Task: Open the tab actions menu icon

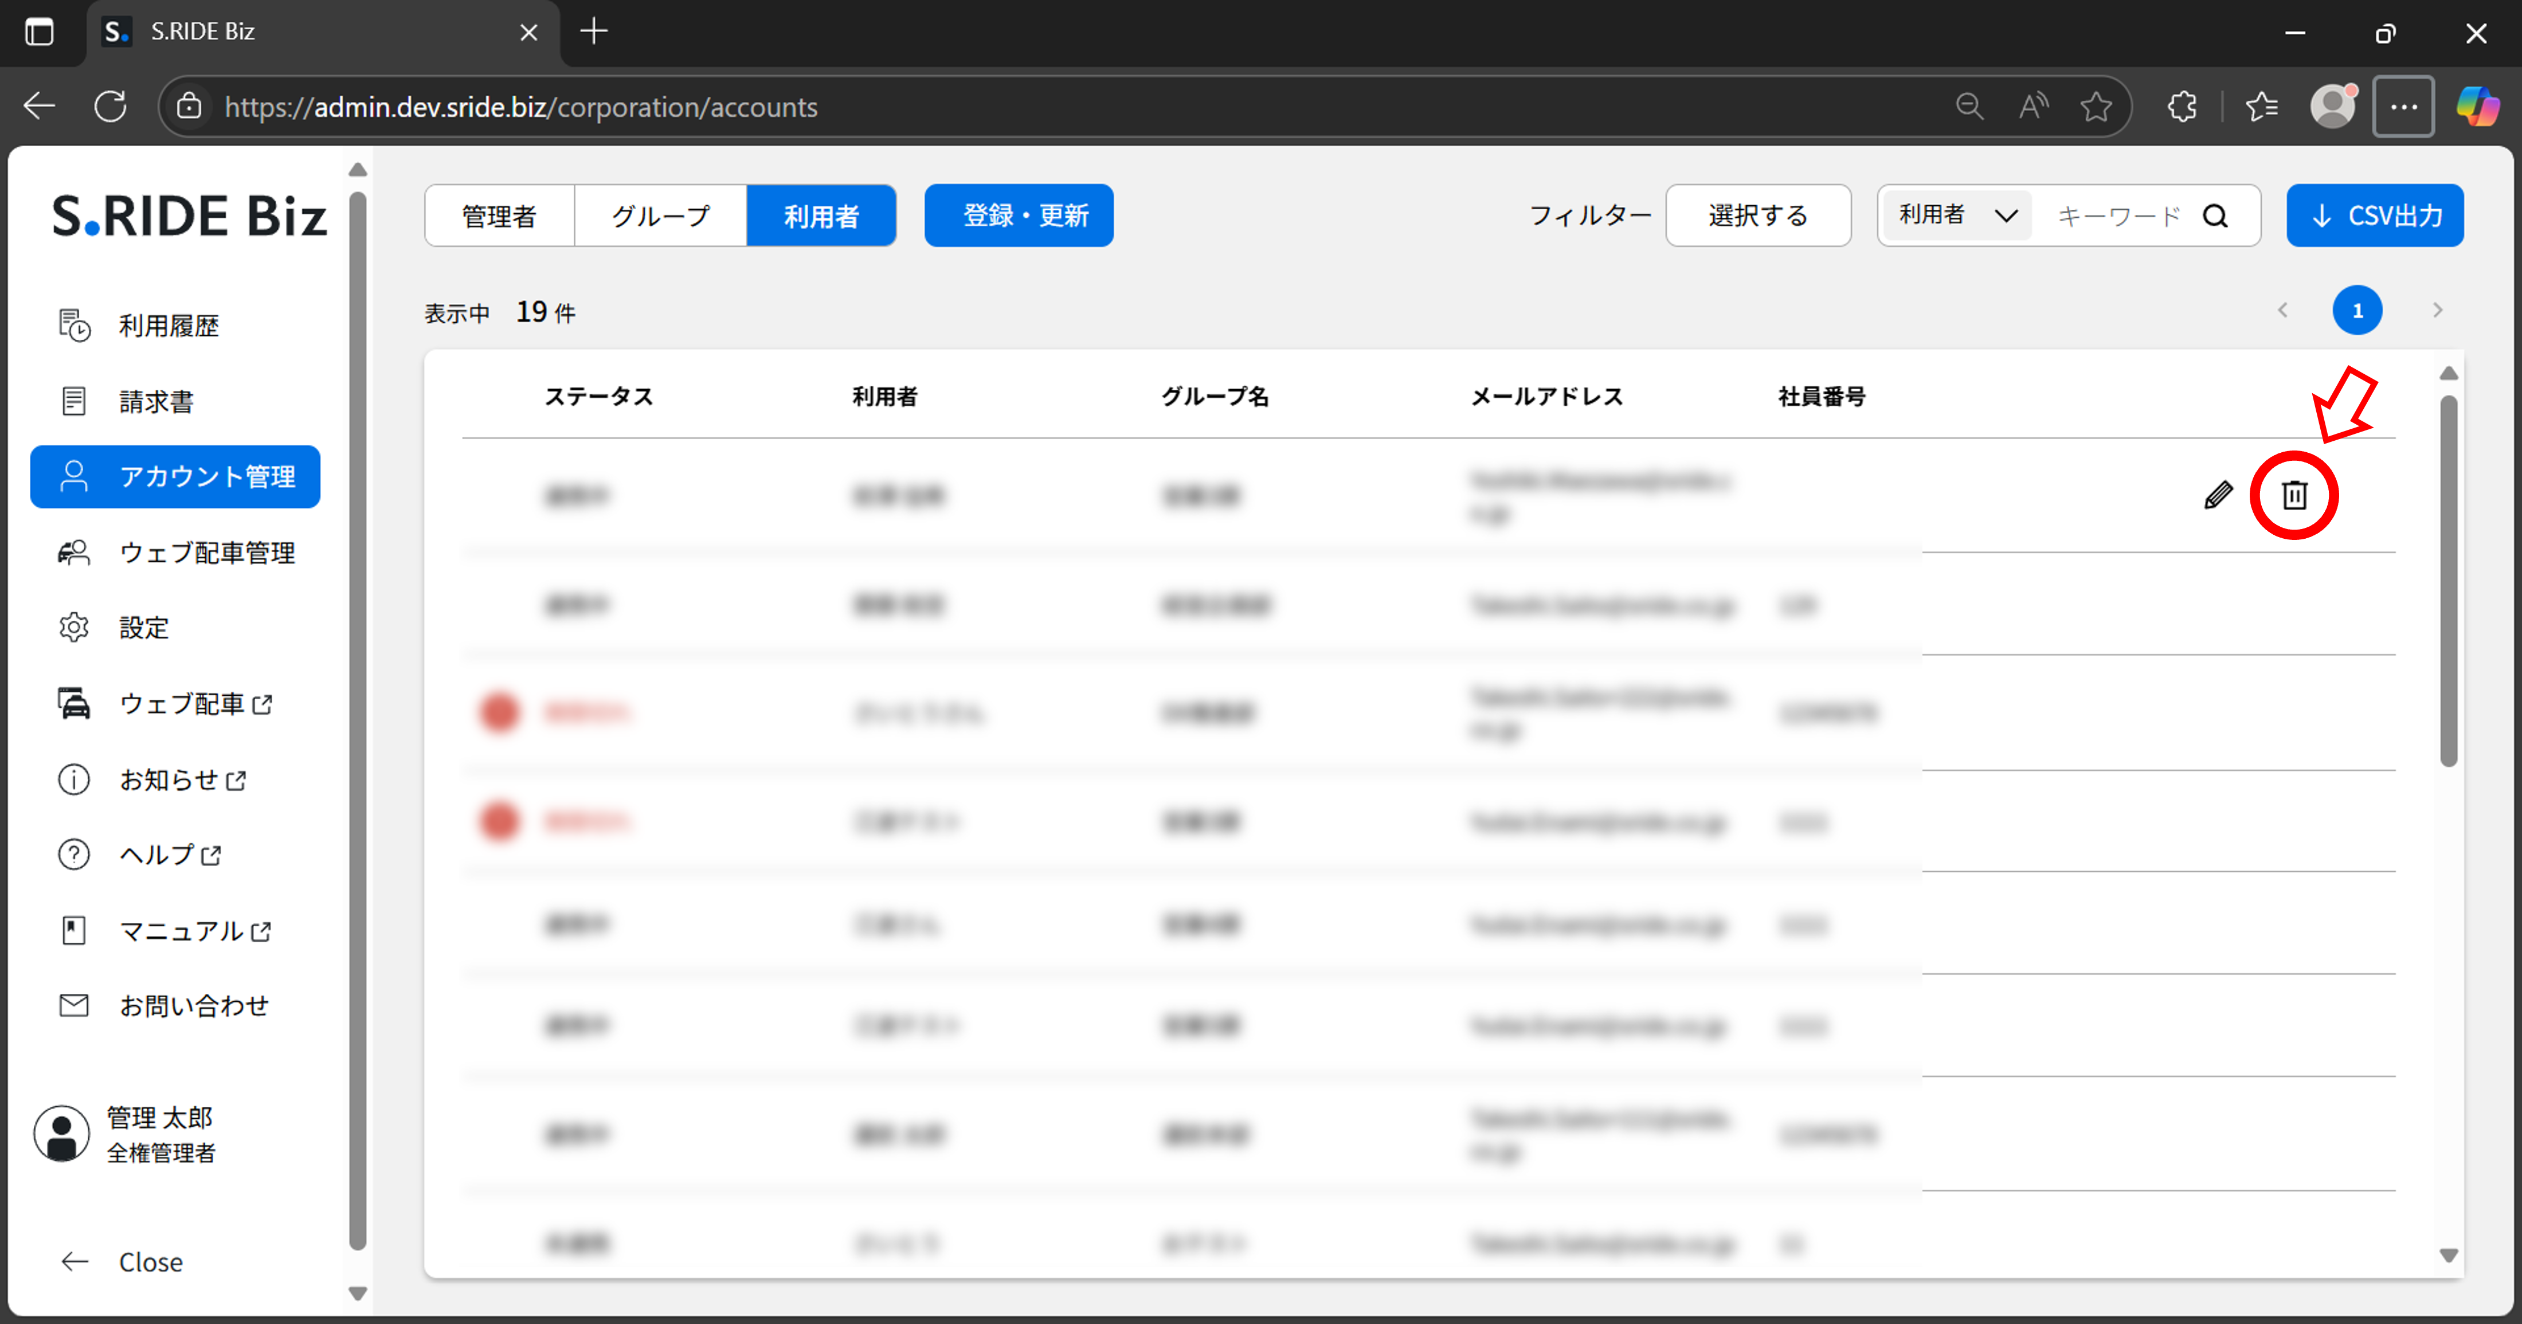Action: pyautogui.click(x=39, y=32)
